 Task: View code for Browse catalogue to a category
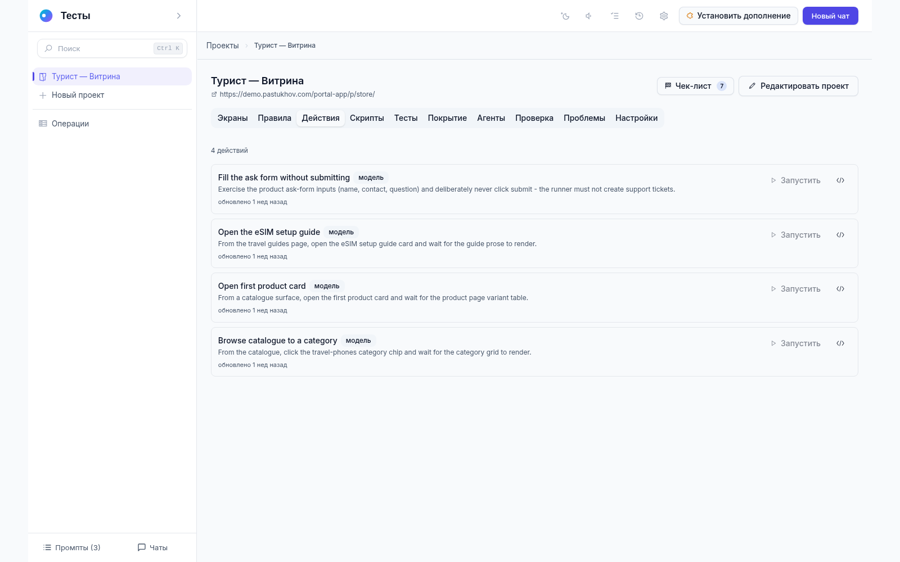[x=840, y=343]
